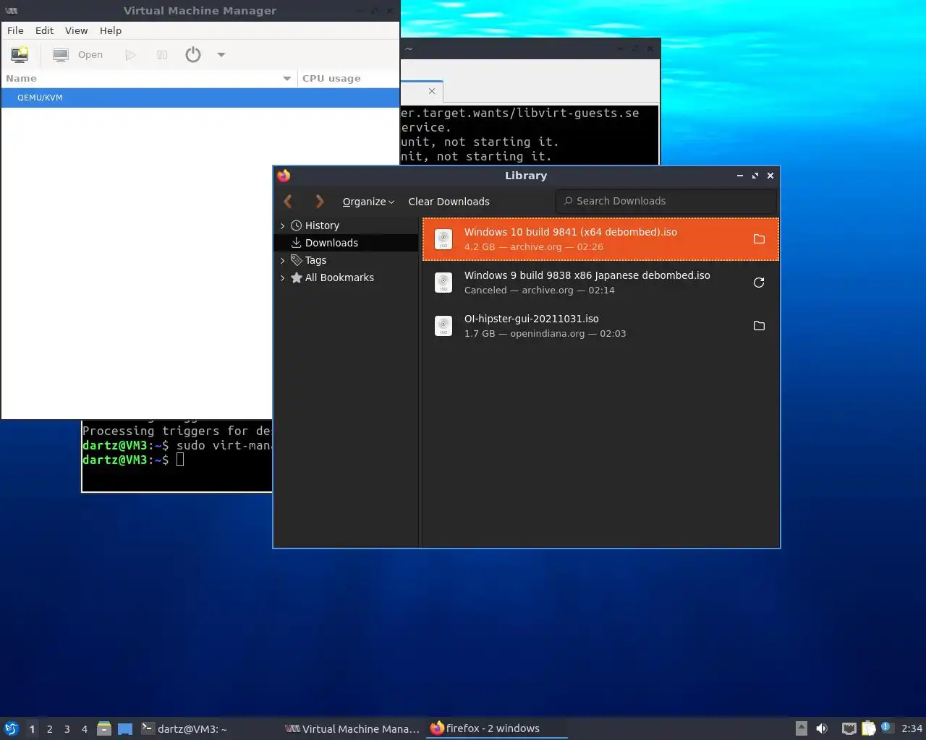Select the QEMU/KVM connection row
The width and height of the screenshot is (926, 740).
pyautogui.click(x=200, y=98)
